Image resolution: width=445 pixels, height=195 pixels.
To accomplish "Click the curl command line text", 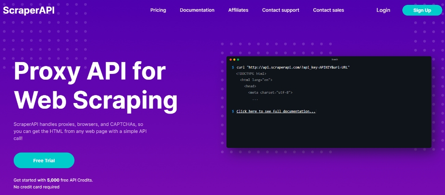I will pos(293,67).
